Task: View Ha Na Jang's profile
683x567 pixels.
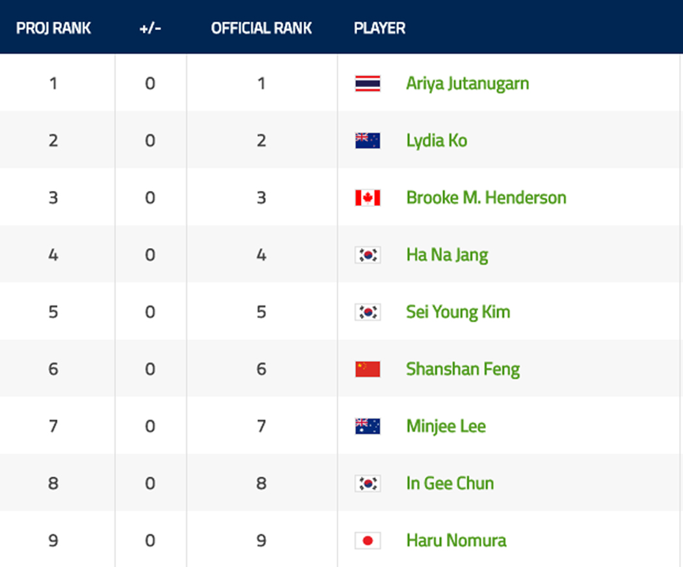Action: click(447, 255)
